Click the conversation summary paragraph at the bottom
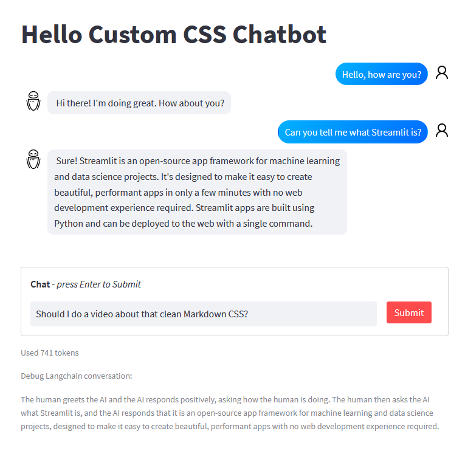465x465 pixels. point(230,413)
